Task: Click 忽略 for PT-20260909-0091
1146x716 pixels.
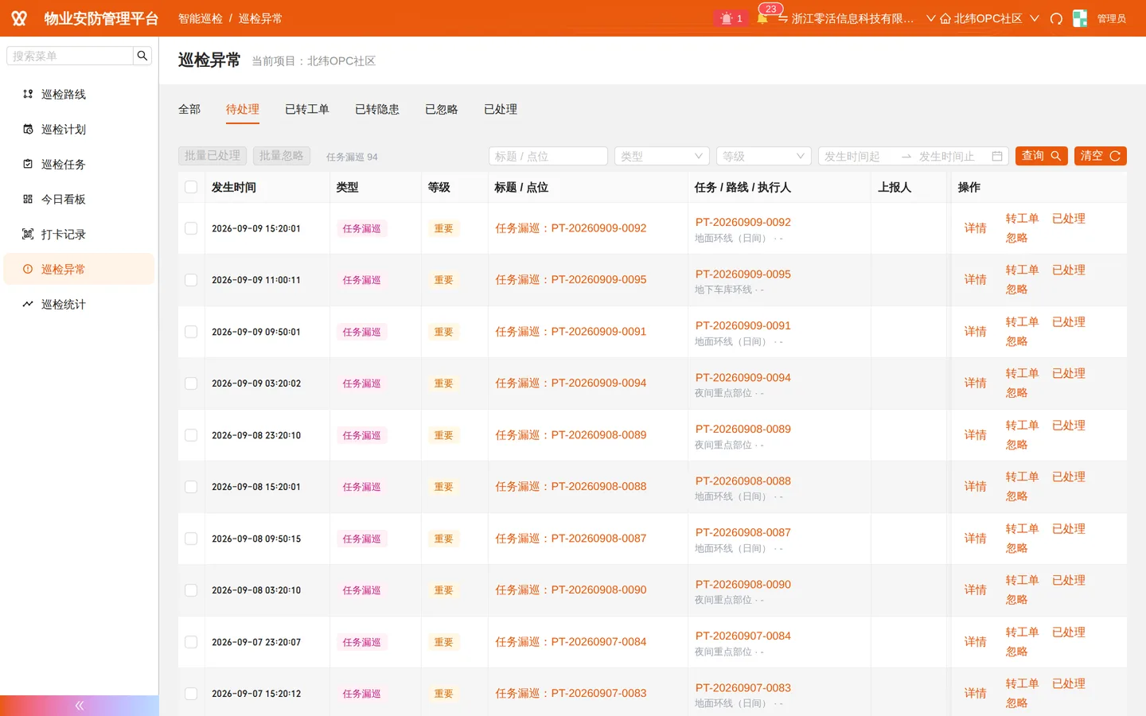Action: (x=1016, y=341)
